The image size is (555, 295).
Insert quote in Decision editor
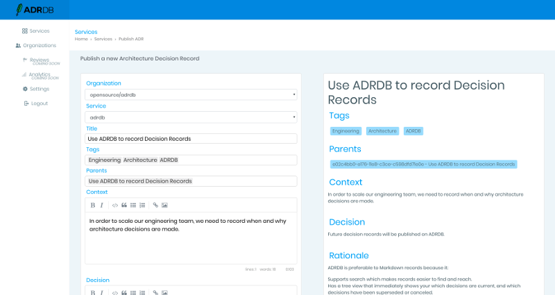(124, 292)
